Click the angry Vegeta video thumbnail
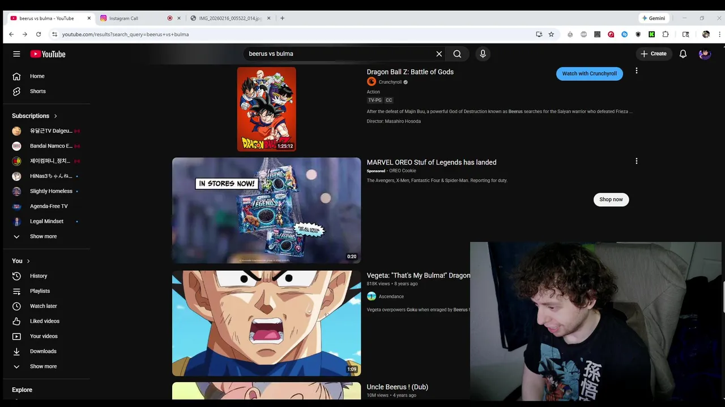 click(266, 323)
